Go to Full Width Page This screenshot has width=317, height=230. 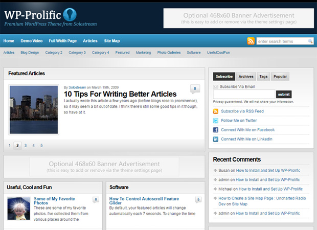(63, 41)
